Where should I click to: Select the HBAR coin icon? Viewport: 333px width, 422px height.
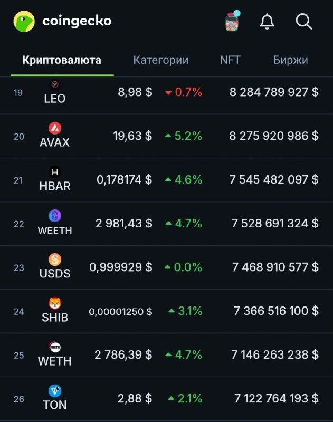point(55,172)
